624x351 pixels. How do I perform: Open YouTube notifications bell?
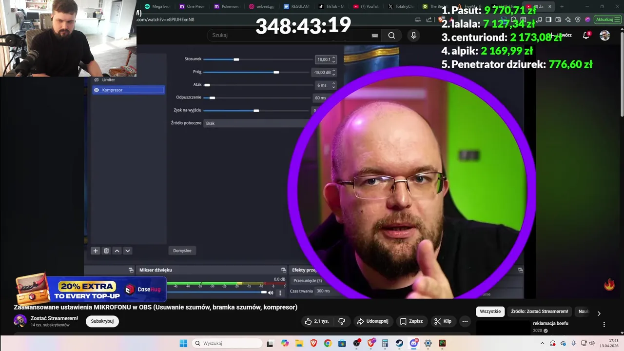click(587, 35)
